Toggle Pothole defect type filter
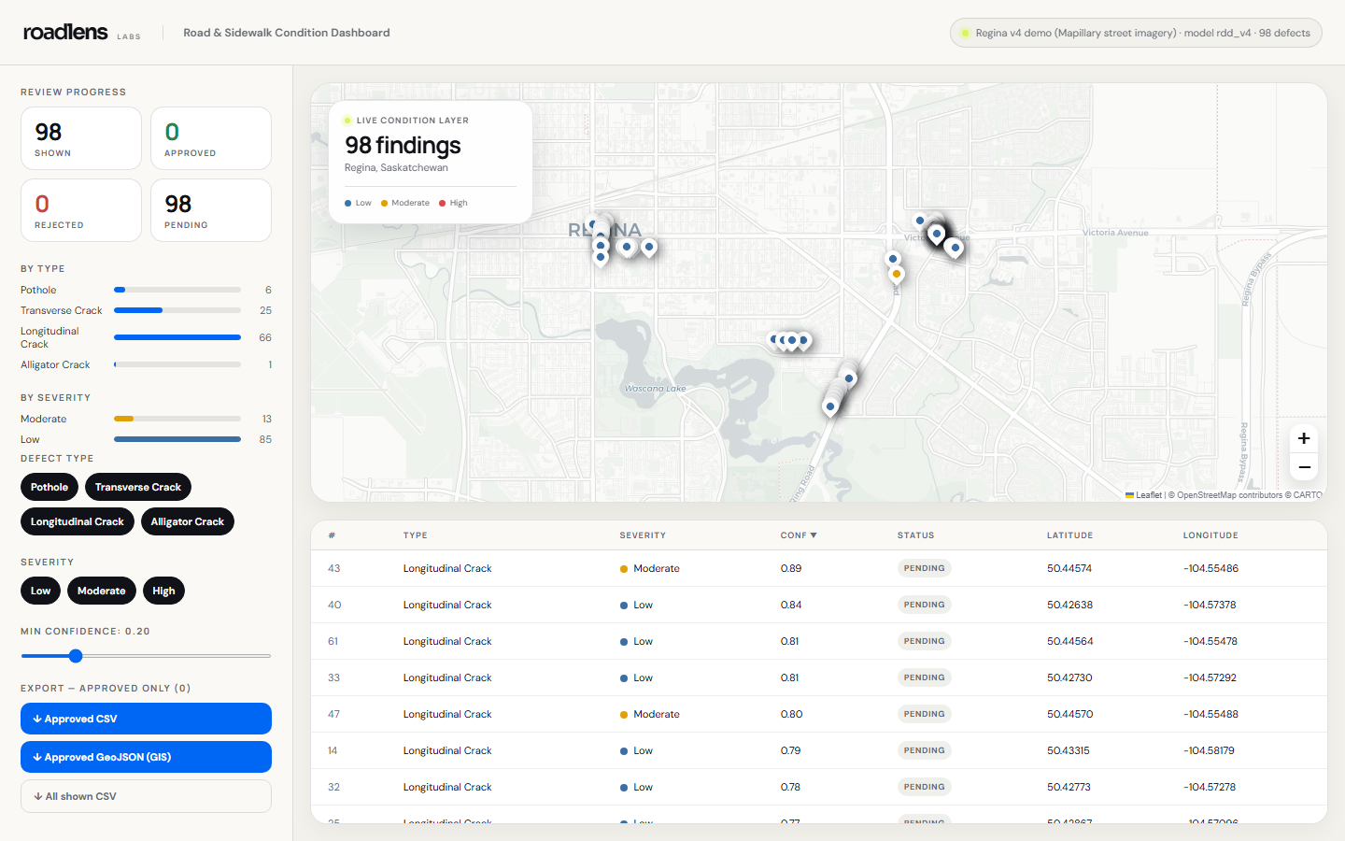The height and width of the screenshot is (841, 1345). point(50,487)
